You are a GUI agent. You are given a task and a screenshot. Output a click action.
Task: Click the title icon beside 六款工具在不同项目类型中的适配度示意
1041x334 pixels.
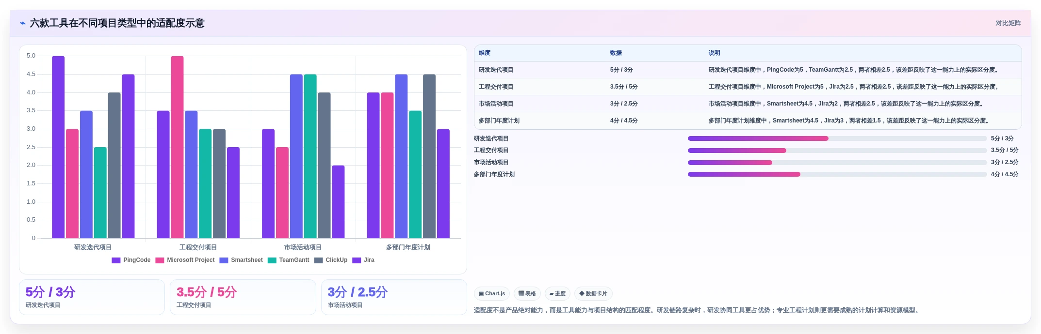(x=23, y=23)
